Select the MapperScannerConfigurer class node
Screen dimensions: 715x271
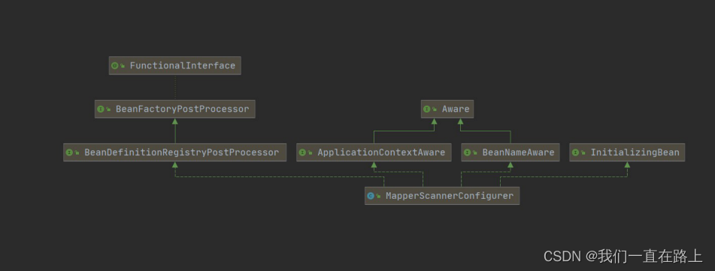coord(442,195)
